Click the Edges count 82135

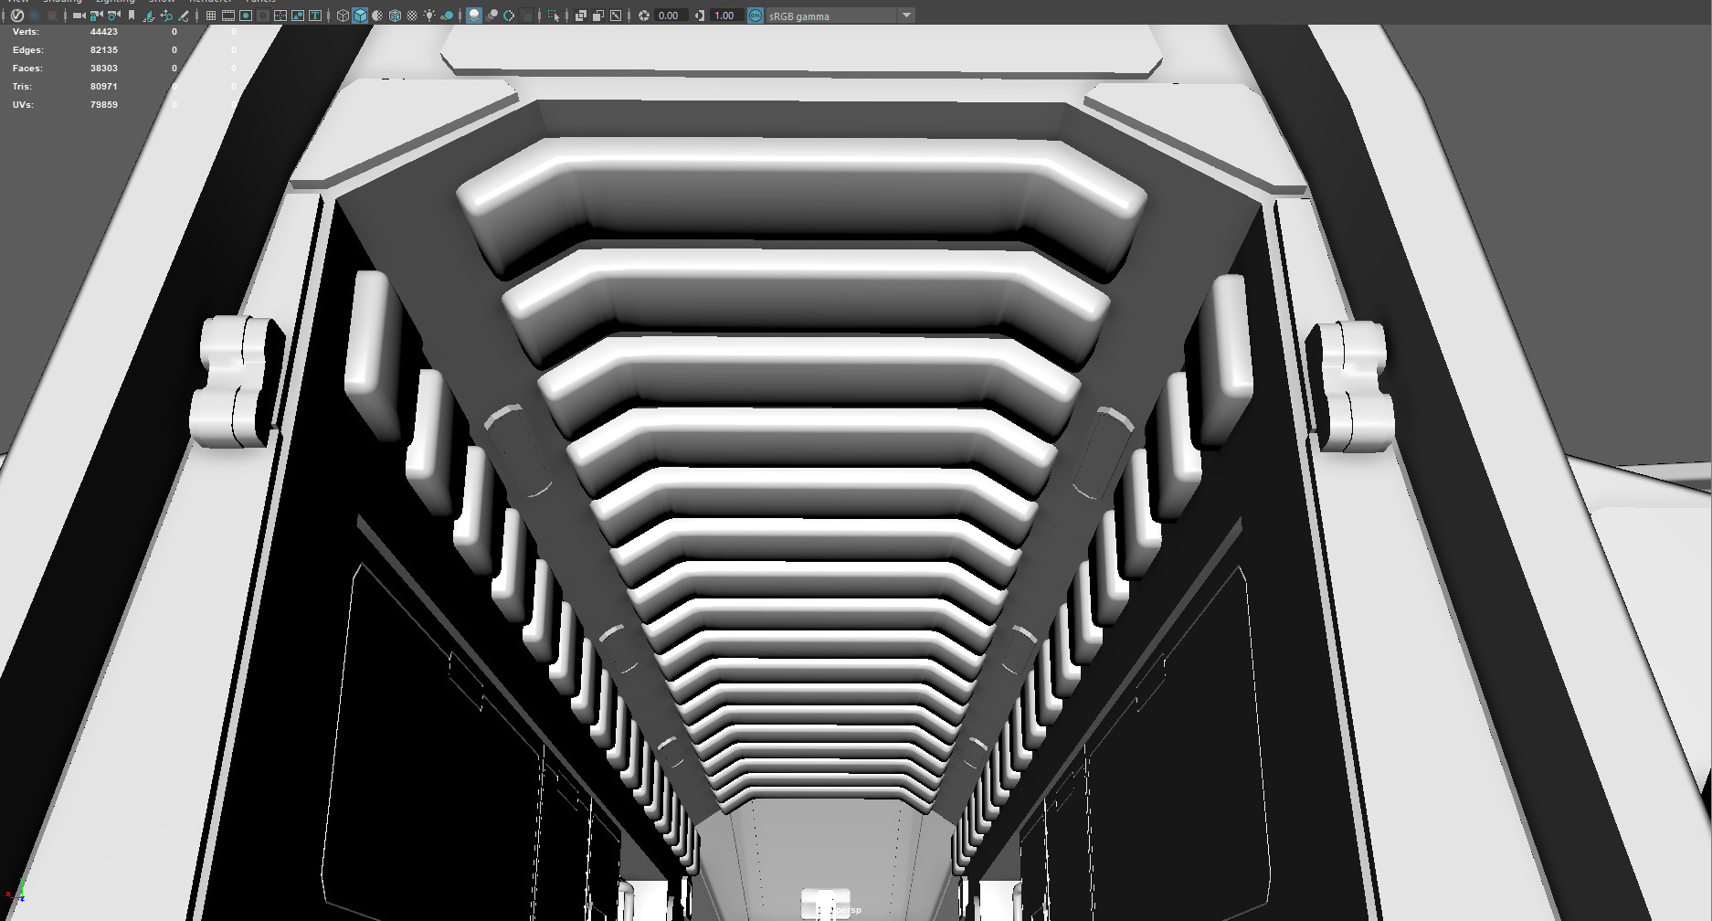tap(104, 50)
